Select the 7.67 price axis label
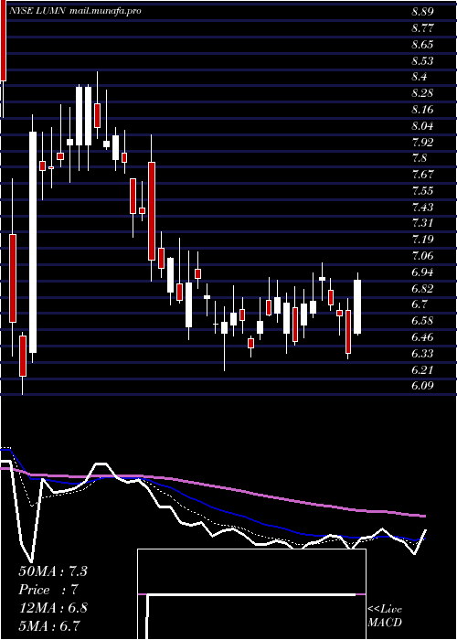Viewport: 457px width, 640px height. 422,175
